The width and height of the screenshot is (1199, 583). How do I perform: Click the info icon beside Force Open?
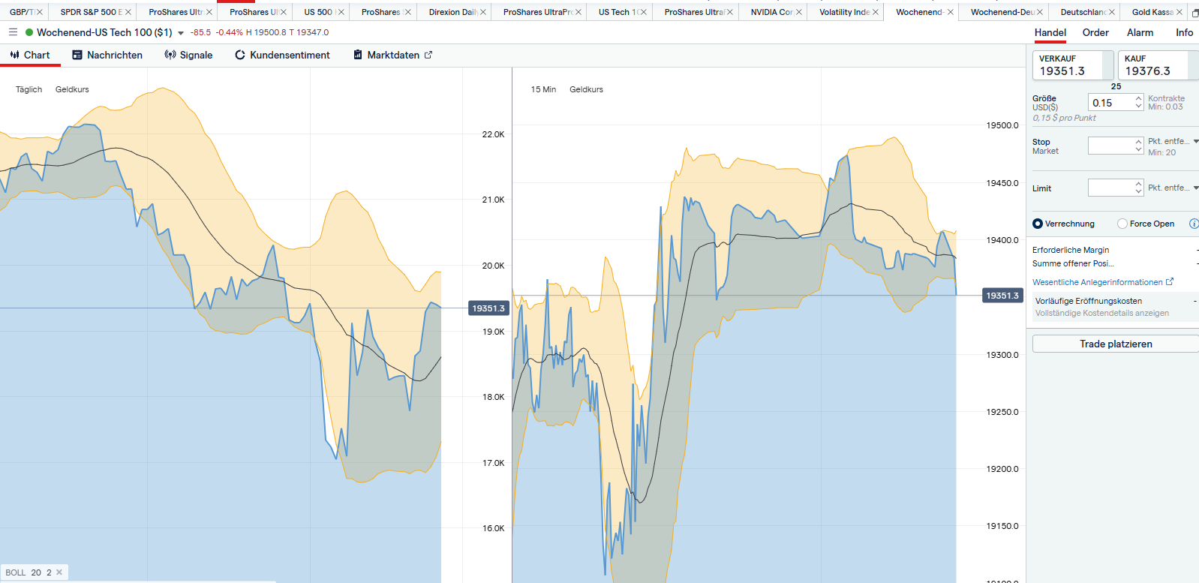click(1193, 224)
